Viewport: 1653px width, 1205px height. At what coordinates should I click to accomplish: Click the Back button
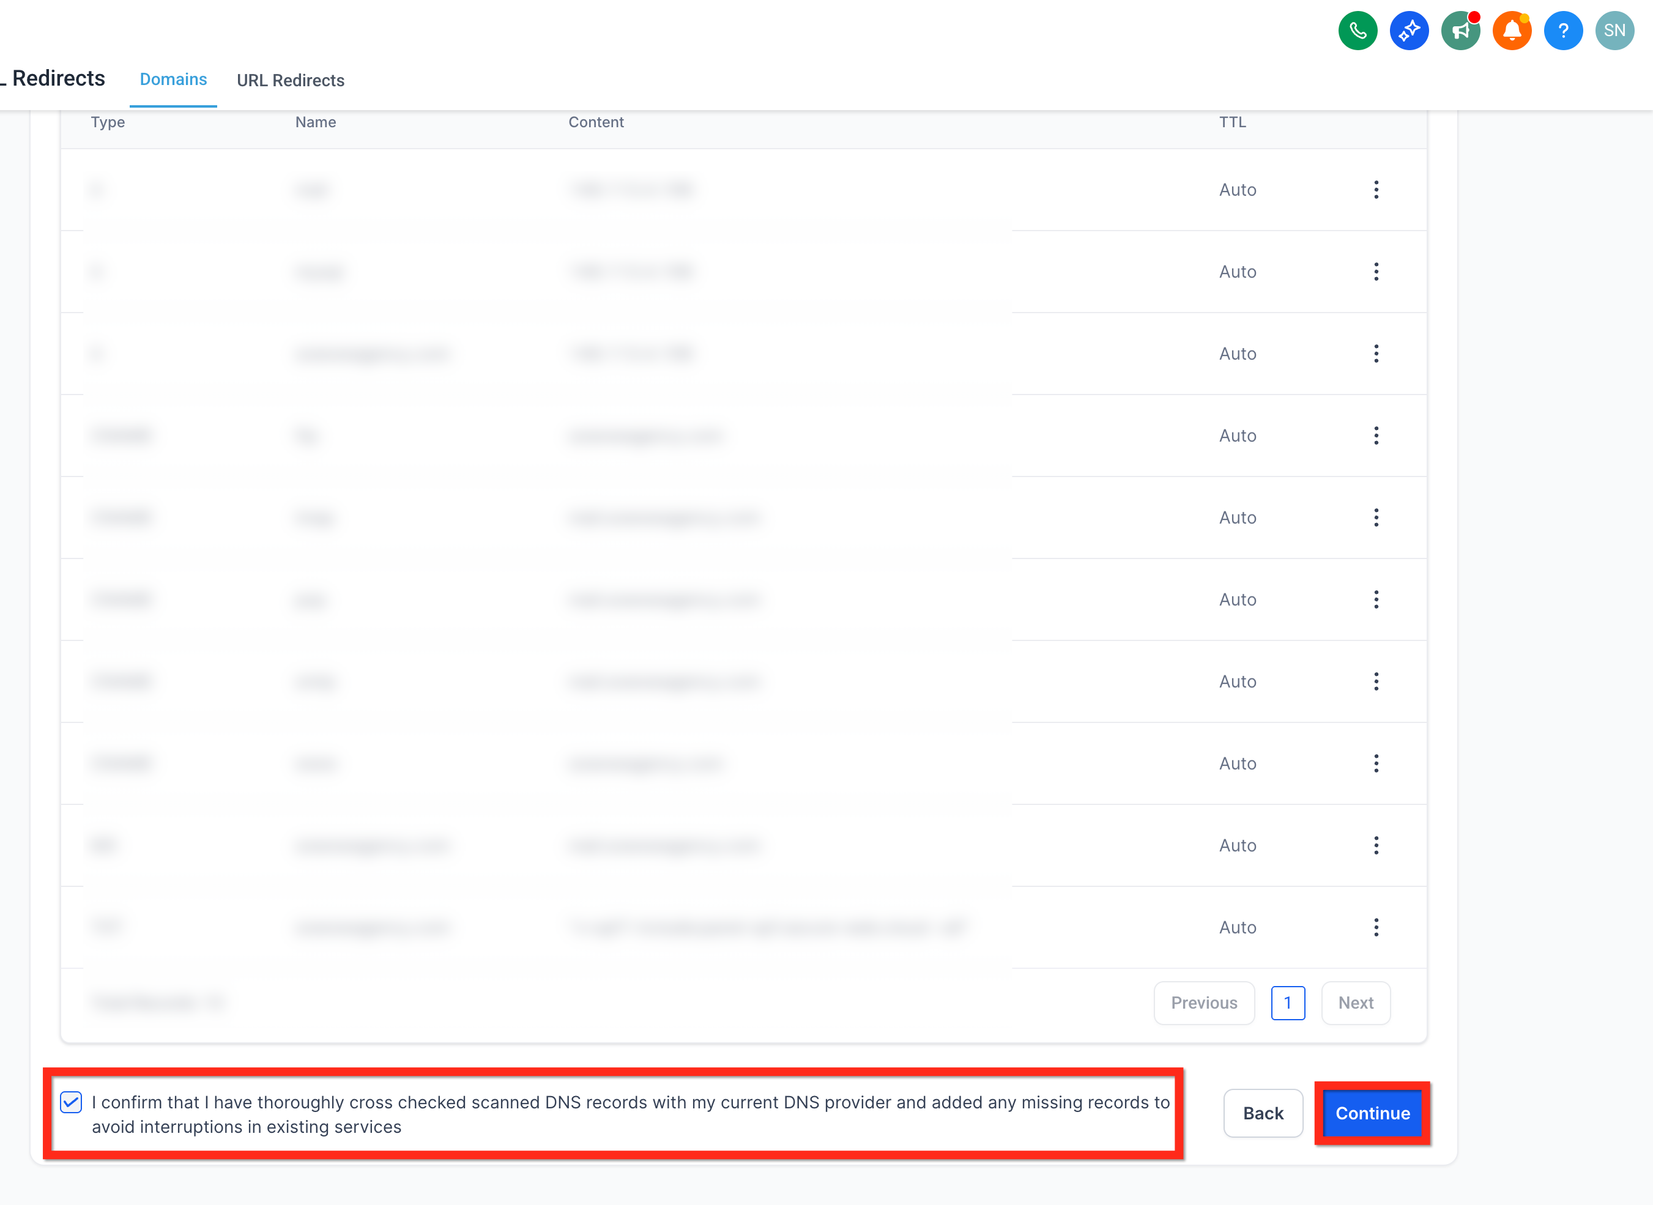click(1263, 1113)
